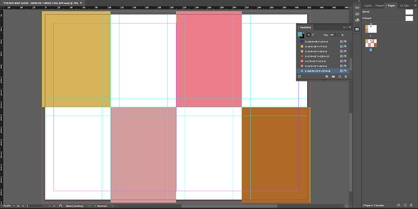Switch to the Pages tab
This screenshot has height=209, width=418.
(391, 5)
